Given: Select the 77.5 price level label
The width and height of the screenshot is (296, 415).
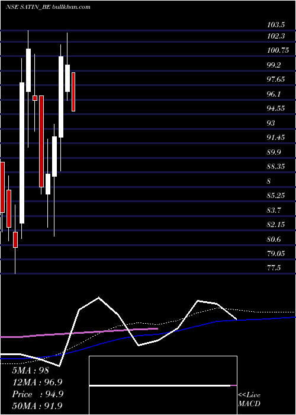Looking at the screenshot, I should click(274, 268).
